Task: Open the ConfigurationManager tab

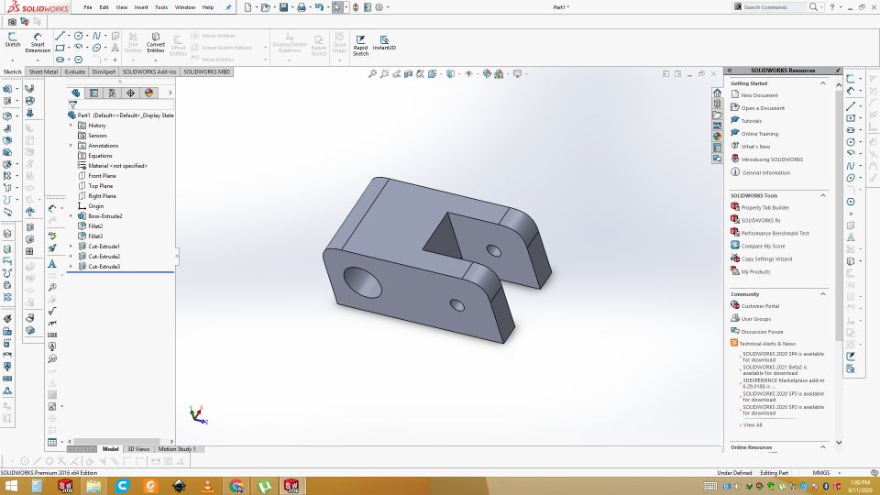Action: pos(112,93)
